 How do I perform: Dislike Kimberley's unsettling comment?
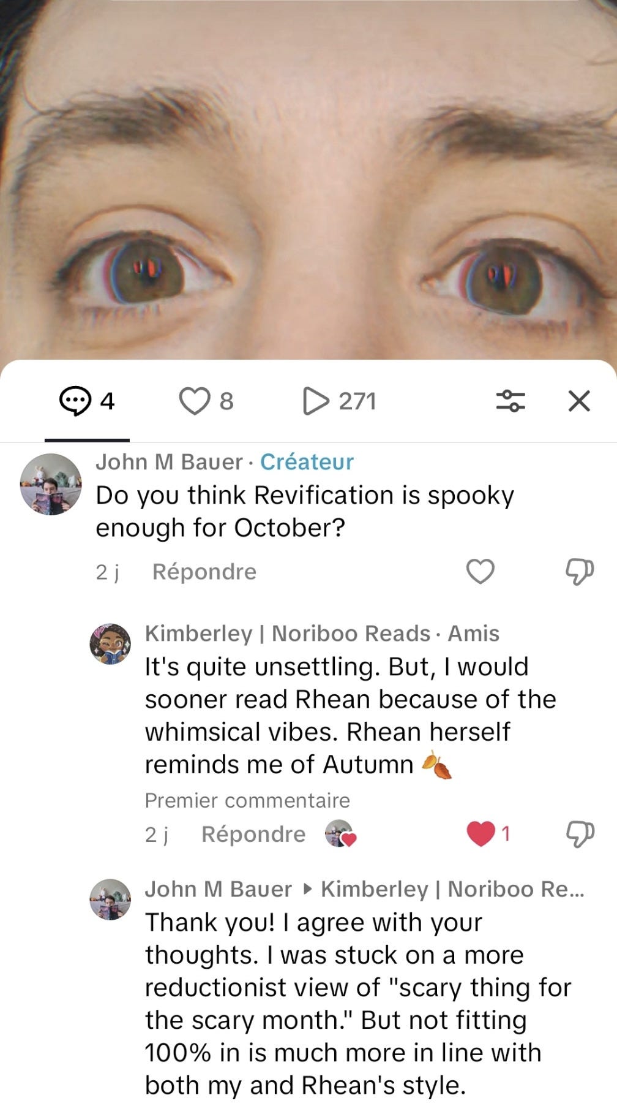[579, 834]
